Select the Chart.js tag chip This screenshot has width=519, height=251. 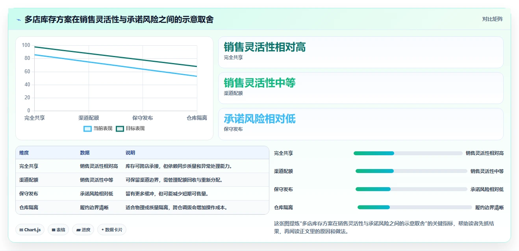tap(30, 230)
